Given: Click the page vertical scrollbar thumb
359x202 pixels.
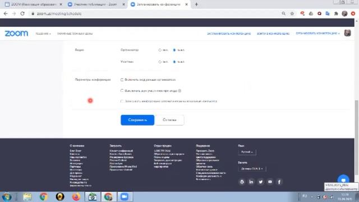Looking at the screenshot, I should [357, 137].
